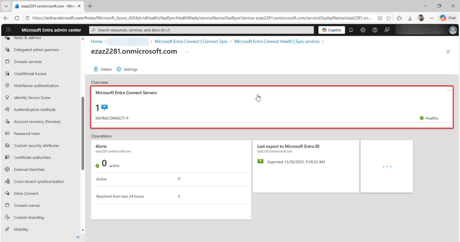The width and height of the screenshot is (460, 242).
Task: Click the loading tile with three dots
Action: [387, 166]
